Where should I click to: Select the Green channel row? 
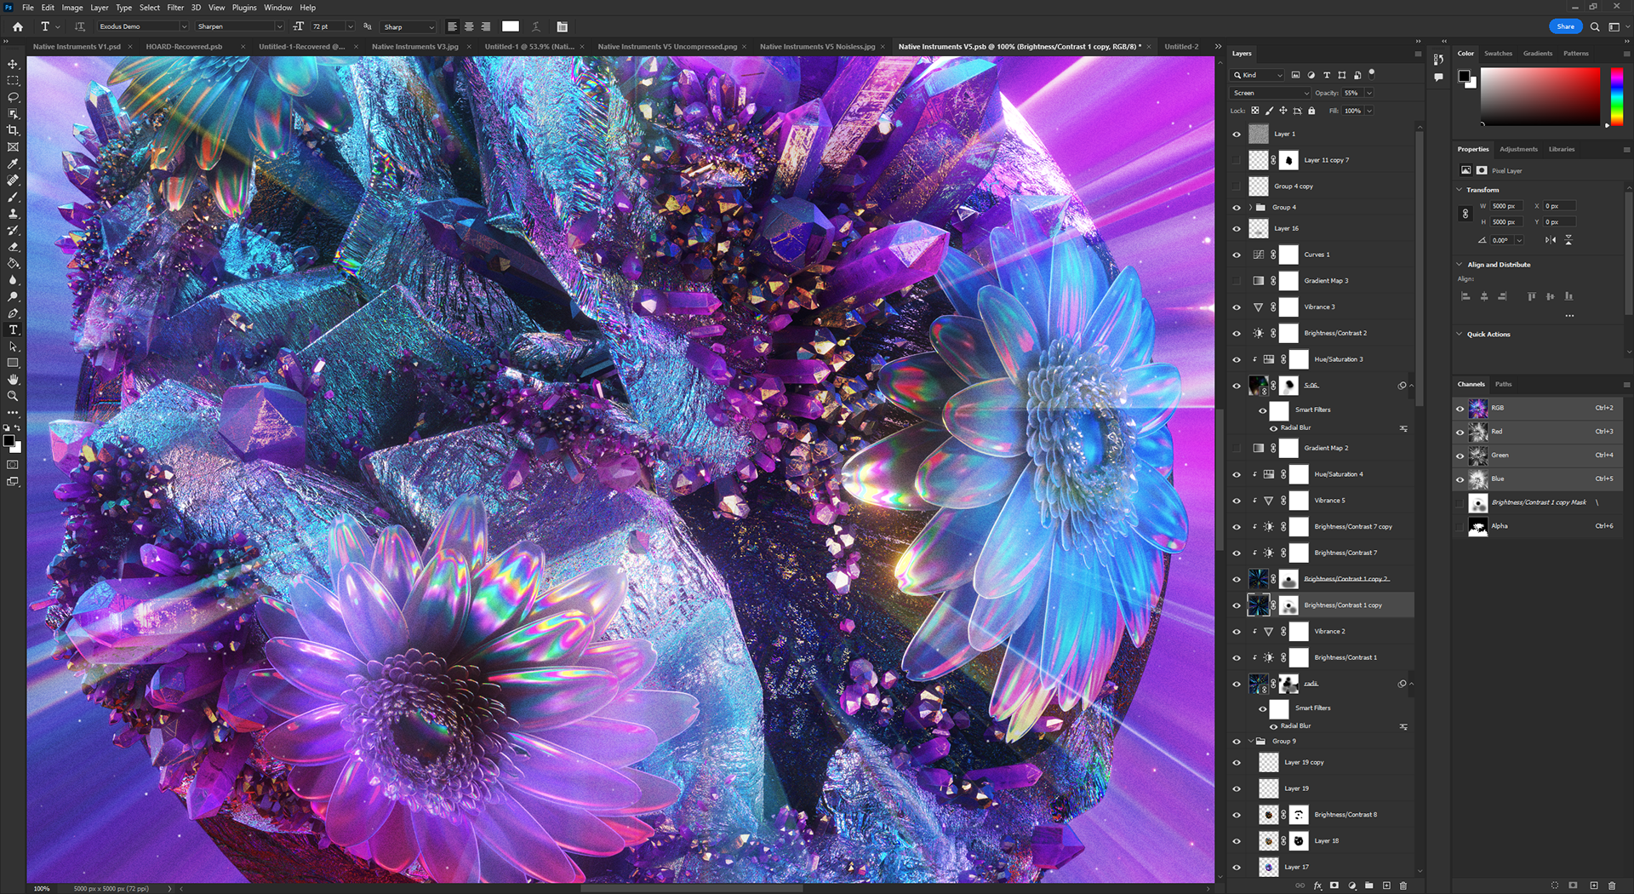(1539, 456)
